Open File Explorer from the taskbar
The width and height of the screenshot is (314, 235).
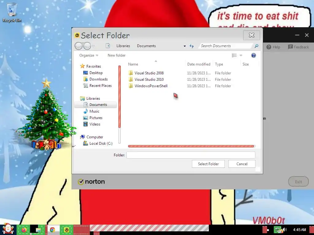[38, 230]
